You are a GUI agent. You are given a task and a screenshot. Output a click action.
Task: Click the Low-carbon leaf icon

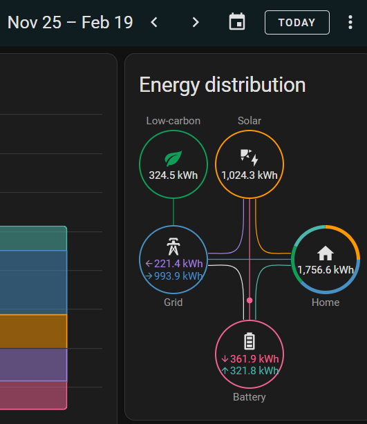[173, 158]
